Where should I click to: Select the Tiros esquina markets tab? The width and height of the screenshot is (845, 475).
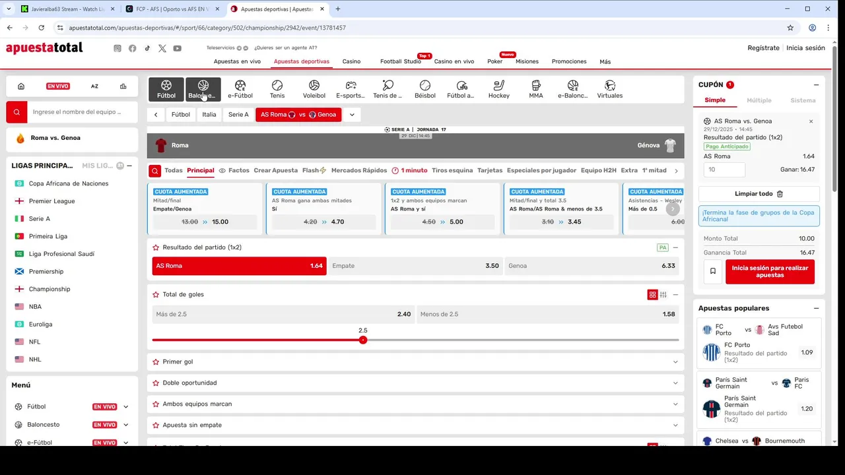click(452, 170)
